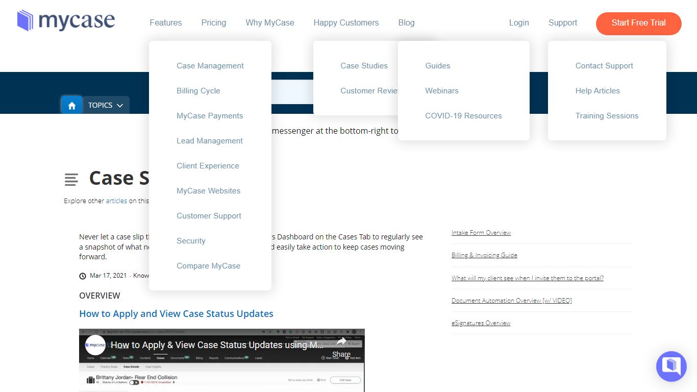Click the OVERVIEW heading text
Viewport: 697px width, 392px height.
click(99, 296)
